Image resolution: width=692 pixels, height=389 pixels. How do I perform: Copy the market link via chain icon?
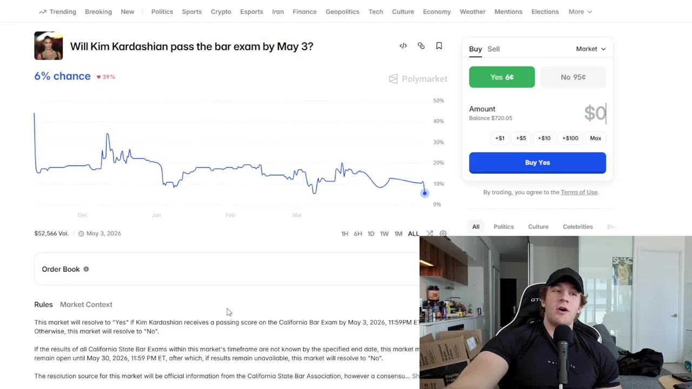(421, 46)
